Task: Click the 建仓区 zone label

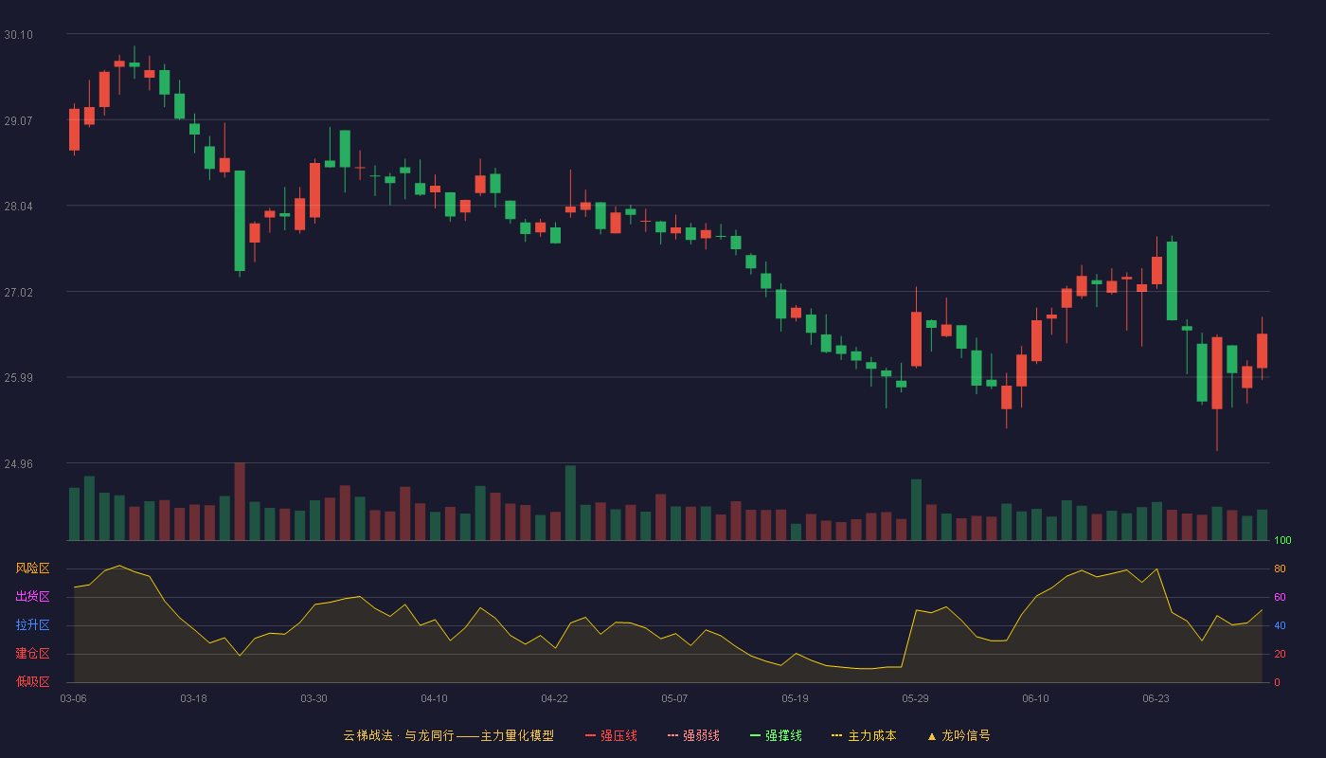Action: pos(32,654)
